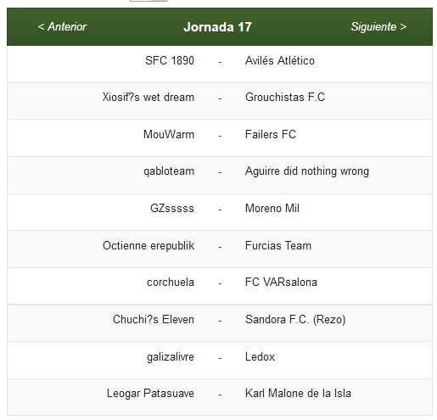
Task: Open Grouchistas F.C team
Action: [x=285, y=97]
